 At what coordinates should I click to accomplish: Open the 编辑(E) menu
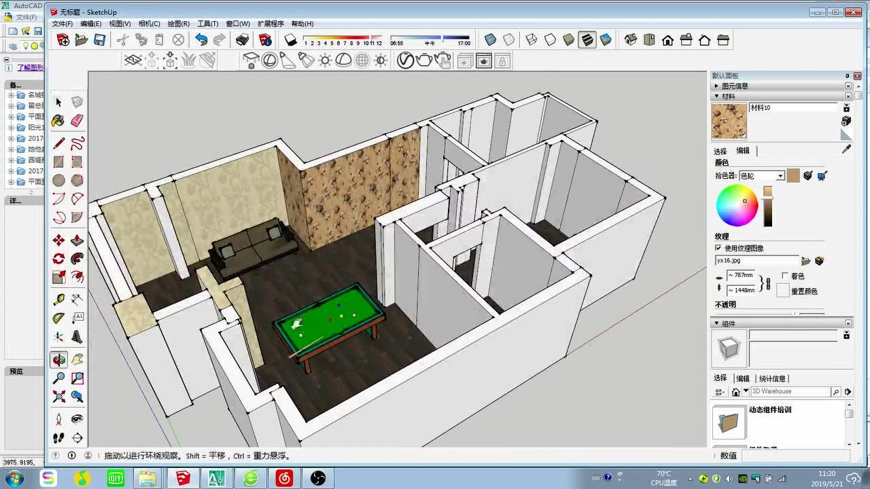coord(90,24)
